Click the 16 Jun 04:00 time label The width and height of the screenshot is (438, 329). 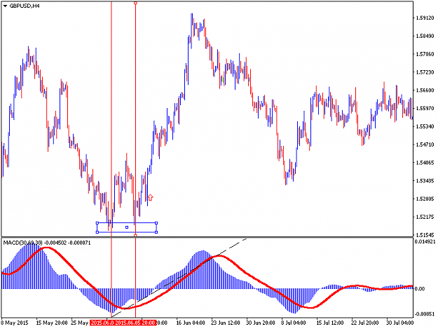click(x=191, y=323)
